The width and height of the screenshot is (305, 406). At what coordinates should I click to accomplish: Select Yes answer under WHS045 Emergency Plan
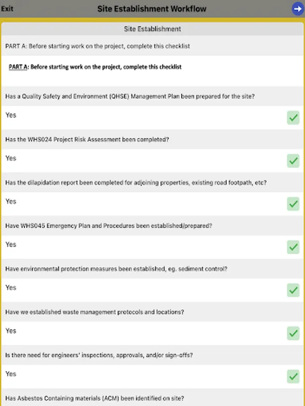(11, 245)
